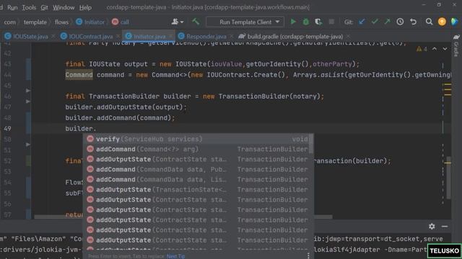Go to previous highlighted error arrow
Image resolution: width=462 pixels, height=259 pixels.
435,49
